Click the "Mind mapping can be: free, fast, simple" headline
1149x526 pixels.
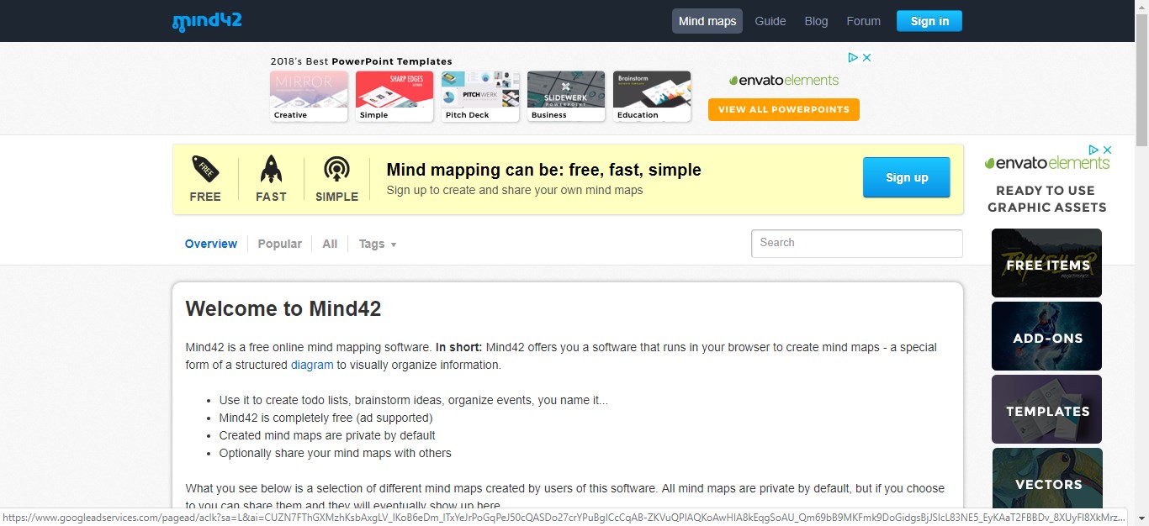pyautogui.click(x=543, y=171)
